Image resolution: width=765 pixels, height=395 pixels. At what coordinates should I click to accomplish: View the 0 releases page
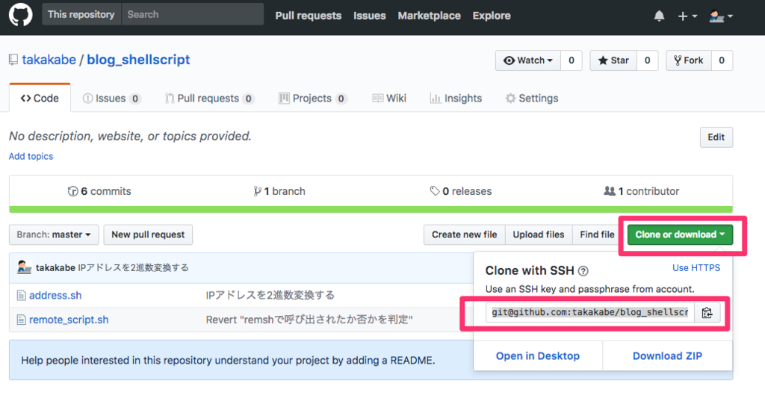(x=460, y=191)
